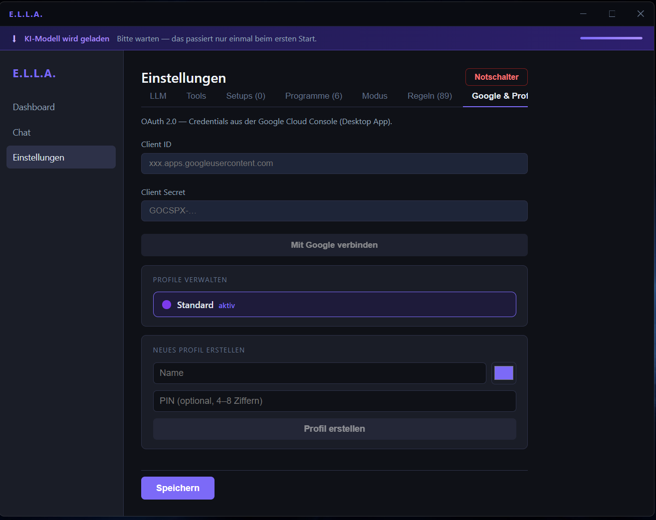Focus the Client ID input field

pos(334,164)
